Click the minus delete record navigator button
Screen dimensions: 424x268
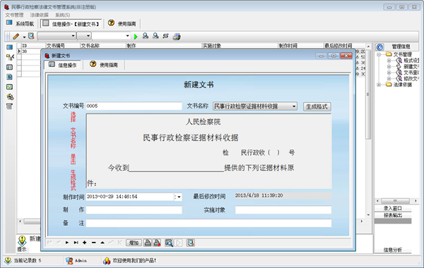[x=93, y=243]
